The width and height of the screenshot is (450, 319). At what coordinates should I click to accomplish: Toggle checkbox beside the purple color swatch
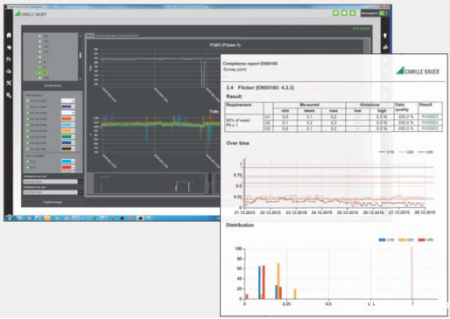click(28, 107)
